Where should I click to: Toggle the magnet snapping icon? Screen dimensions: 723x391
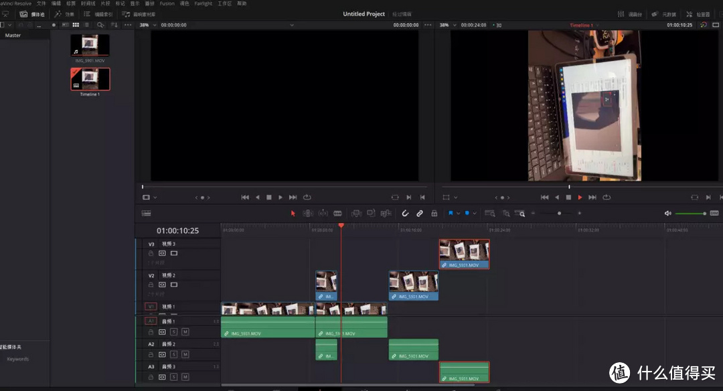pyautogui.click(x=405, y=214)
